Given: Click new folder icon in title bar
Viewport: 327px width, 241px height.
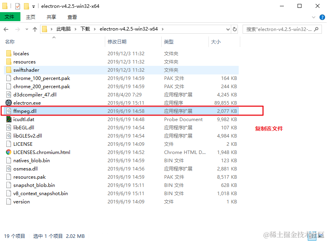Looking at the screenshot, I should pyautogui.click(x=26, y=6).
